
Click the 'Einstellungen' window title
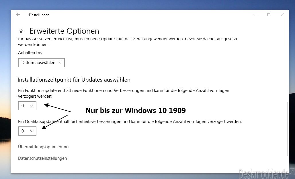(x=39, y=15)
